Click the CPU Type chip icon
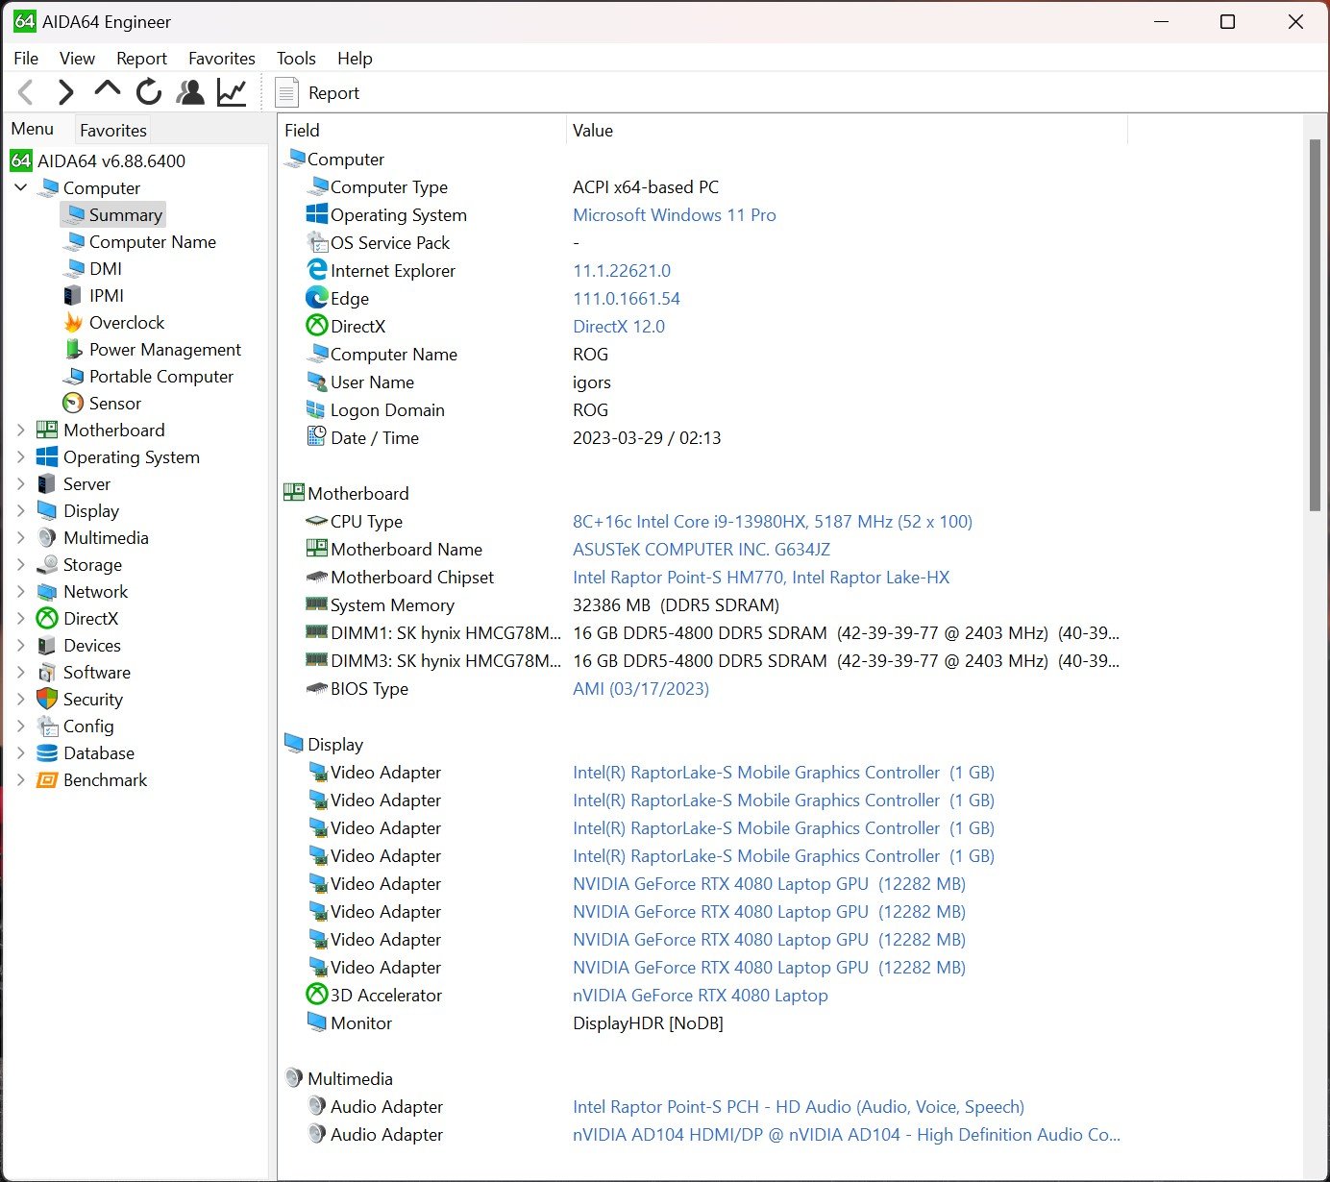The height and width of the screenshot is (1182, 1330). click(x=317, y=521)
